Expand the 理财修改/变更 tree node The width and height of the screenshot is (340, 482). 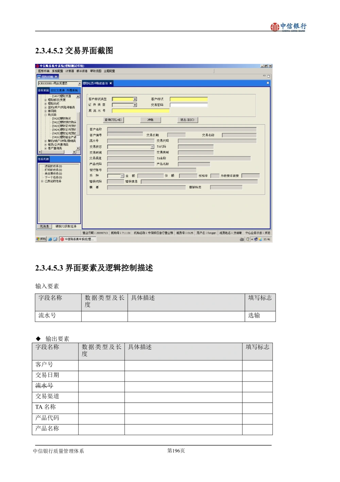point(46,100)
